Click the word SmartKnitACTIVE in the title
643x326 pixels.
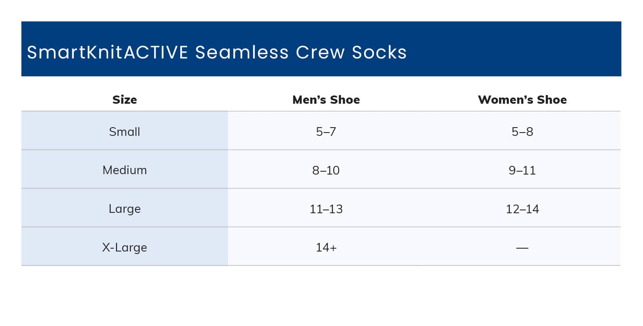[x=107, y=52]
